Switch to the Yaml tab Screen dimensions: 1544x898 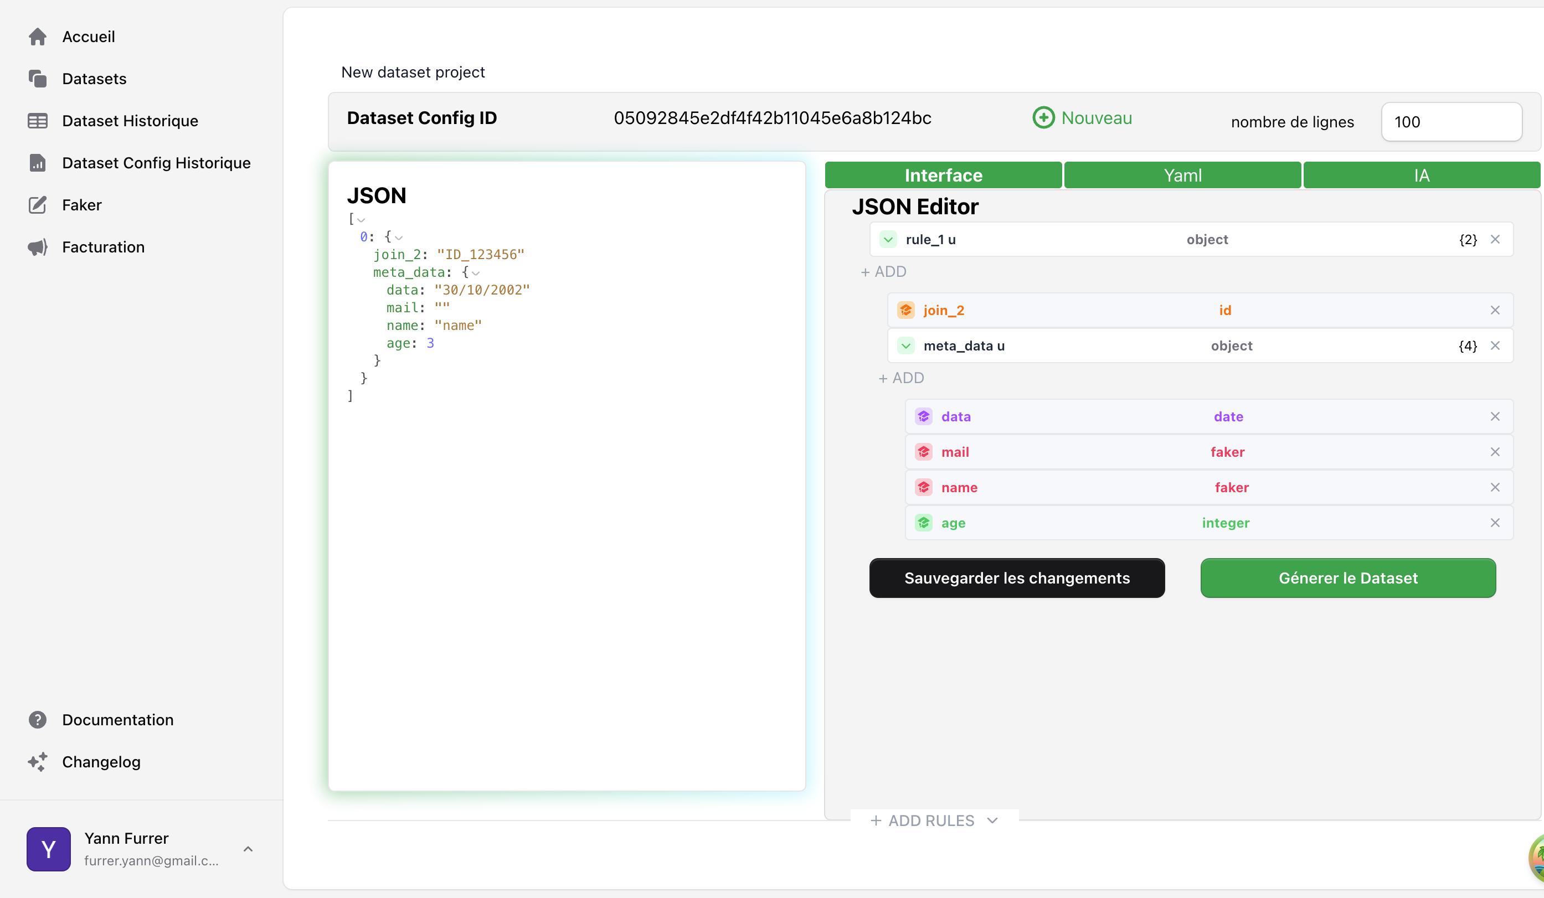coord(1182,176)
